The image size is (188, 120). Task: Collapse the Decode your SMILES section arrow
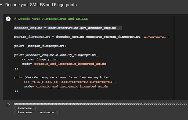(1, 5)
